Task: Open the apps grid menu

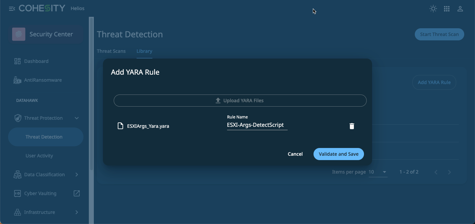Action: [447, 9]
